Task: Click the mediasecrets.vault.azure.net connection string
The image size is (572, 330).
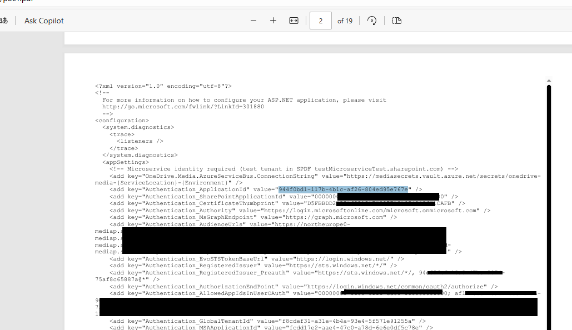Action: (428, 176)
